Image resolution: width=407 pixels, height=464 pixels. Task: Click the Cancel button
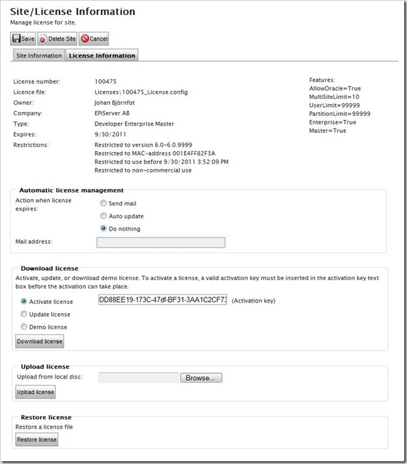point(94,39)
